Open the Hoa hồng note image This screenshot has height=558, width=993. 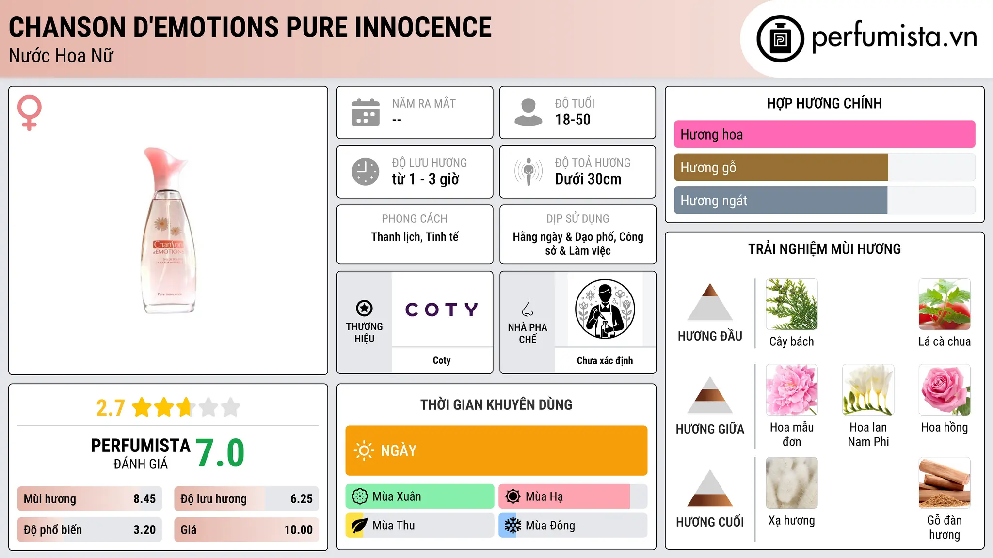coord(945,390)
